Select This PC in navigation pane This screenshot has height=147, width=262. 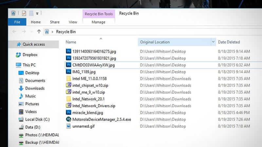29,65
